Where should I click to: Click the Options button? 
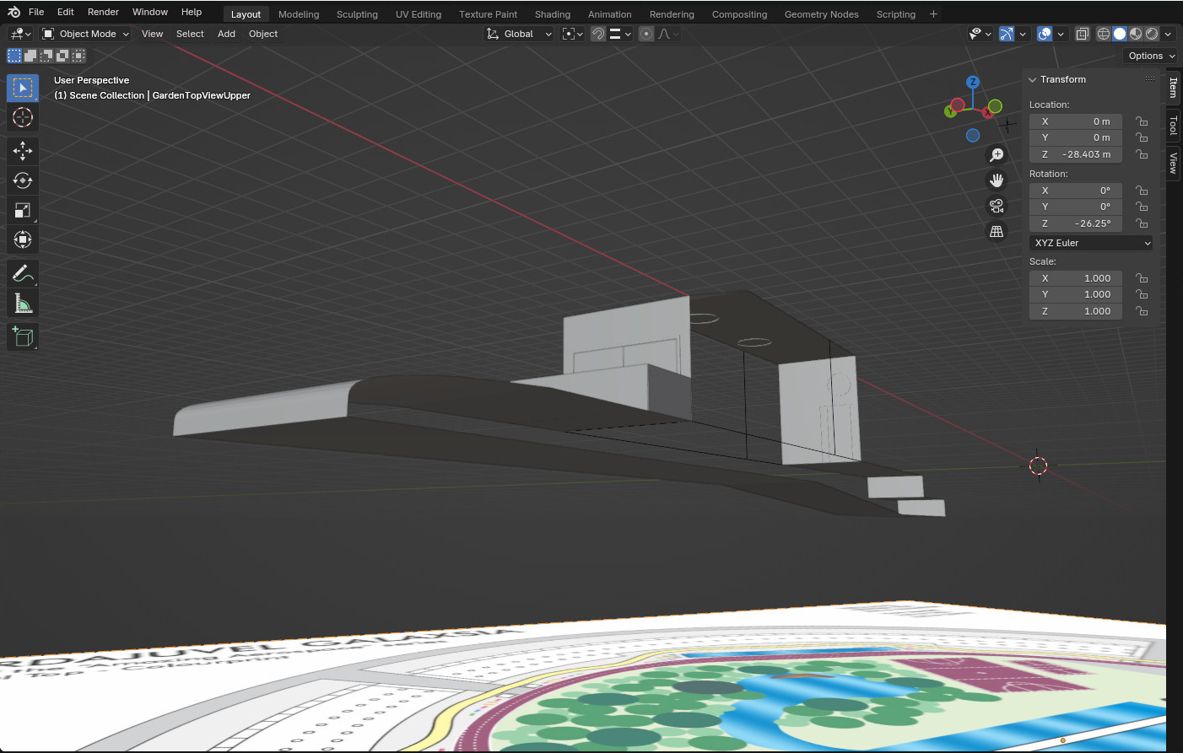[1150, 56]
